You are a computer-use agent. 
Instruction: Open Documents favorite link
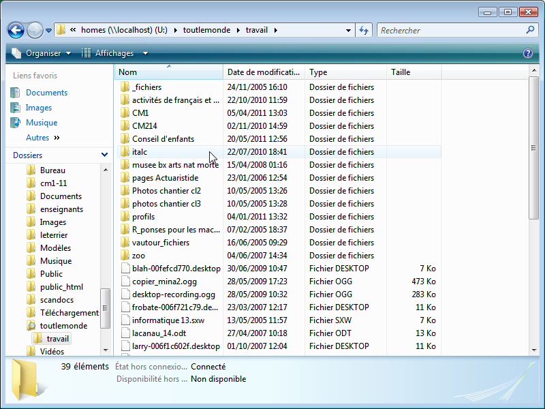coord(46,93)
